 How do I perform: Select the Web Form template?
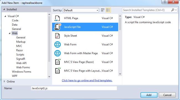point(85,44)
